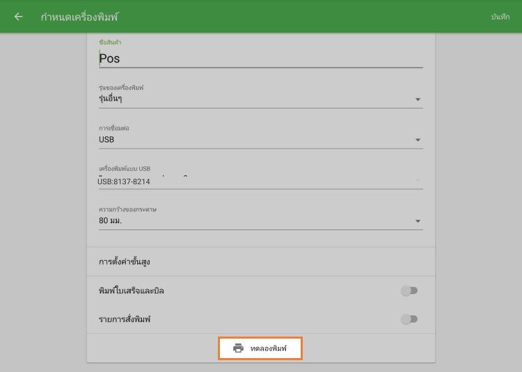The image size is (522, 372).
Task: Click the faded arrow on USB:8137-8214 field
Action: pos(418,181)
